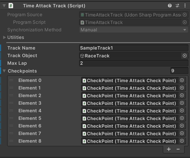190x158 pixels.
Task: Open object picker for Element 4 checkpoint
Action: click(182, 110)
